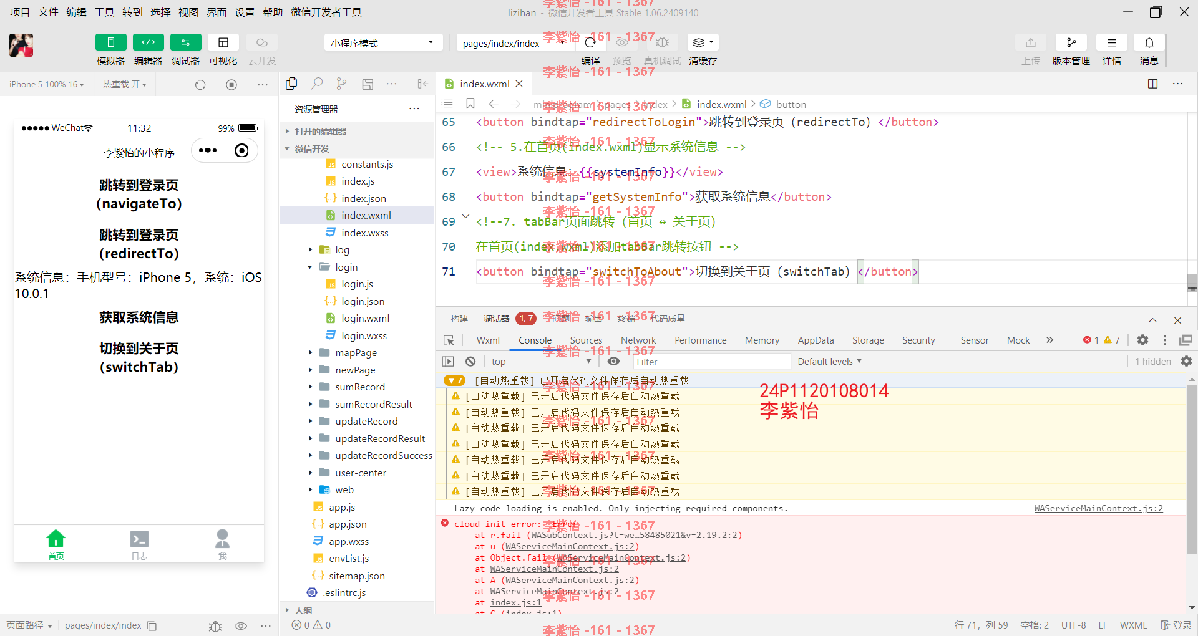Collapse the sidebar panel icon

click(422, 84)
